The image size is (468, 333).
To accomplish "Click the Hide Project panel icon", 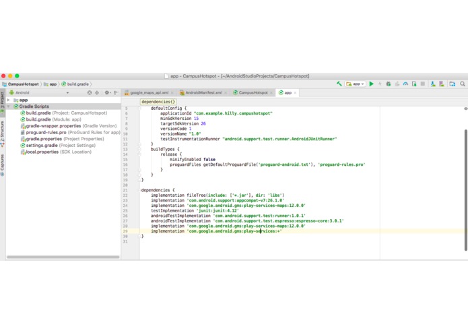I will click(116, 92).
